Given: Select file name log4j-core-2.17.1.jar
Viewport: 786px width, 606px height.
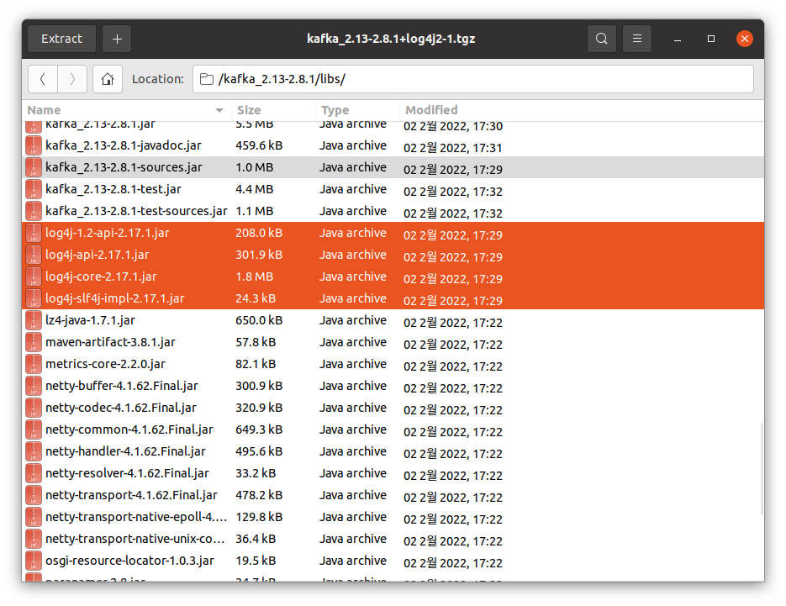Looking at the screenshot, I should (101, 277).
